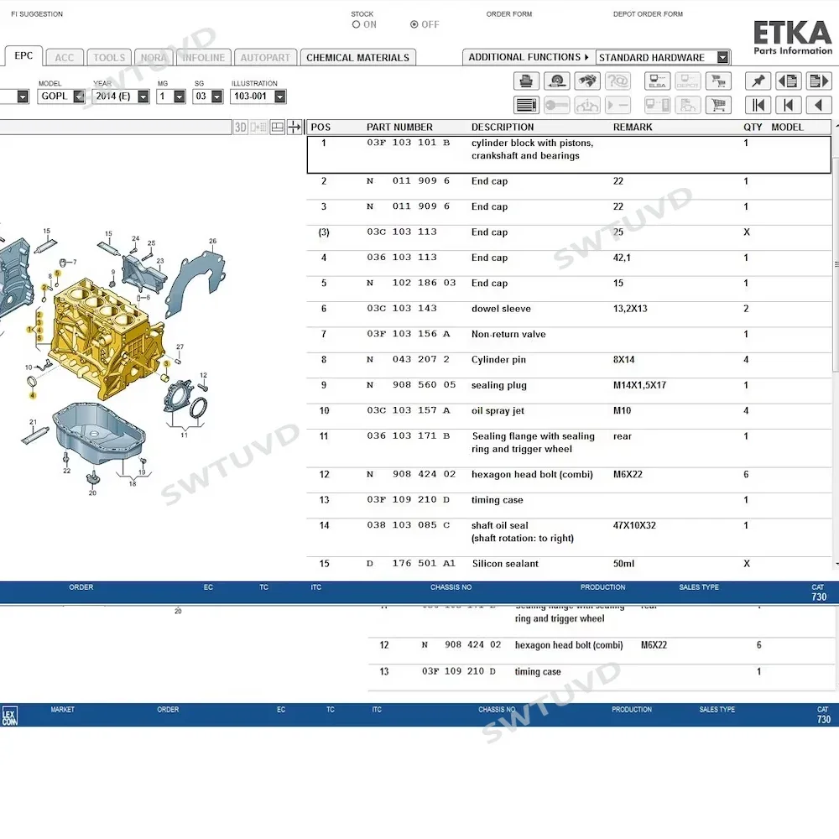Click the PART NUMBER column header
The image size is (839, 839).
point(399,127)
